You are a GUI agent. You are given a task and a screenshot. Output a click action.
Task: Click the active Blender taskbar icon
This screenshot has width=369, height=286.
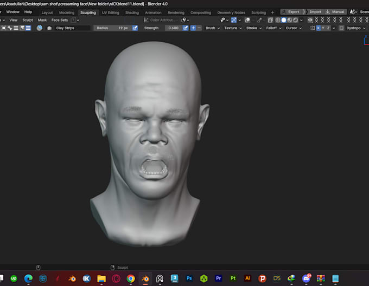[x=145, y=278]
